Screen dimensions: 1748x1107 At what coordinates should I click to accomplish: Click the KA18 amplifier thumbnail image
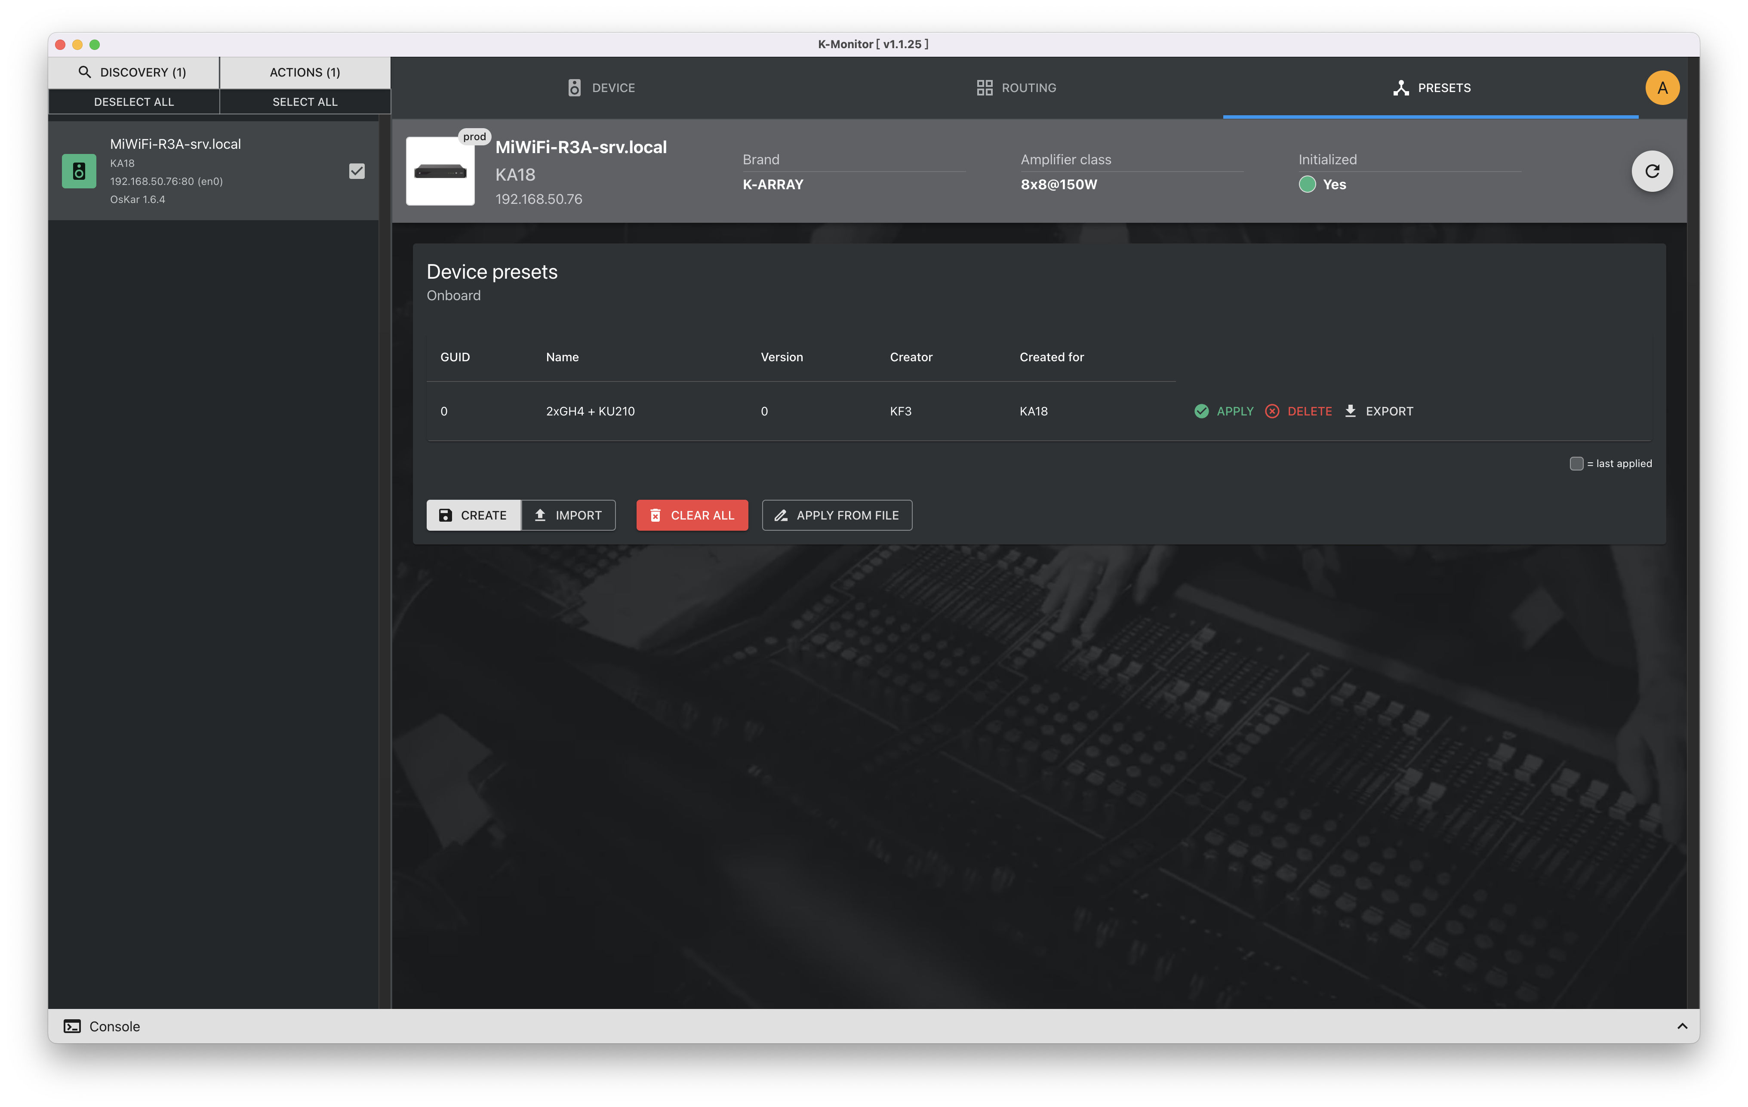[440, 171]
